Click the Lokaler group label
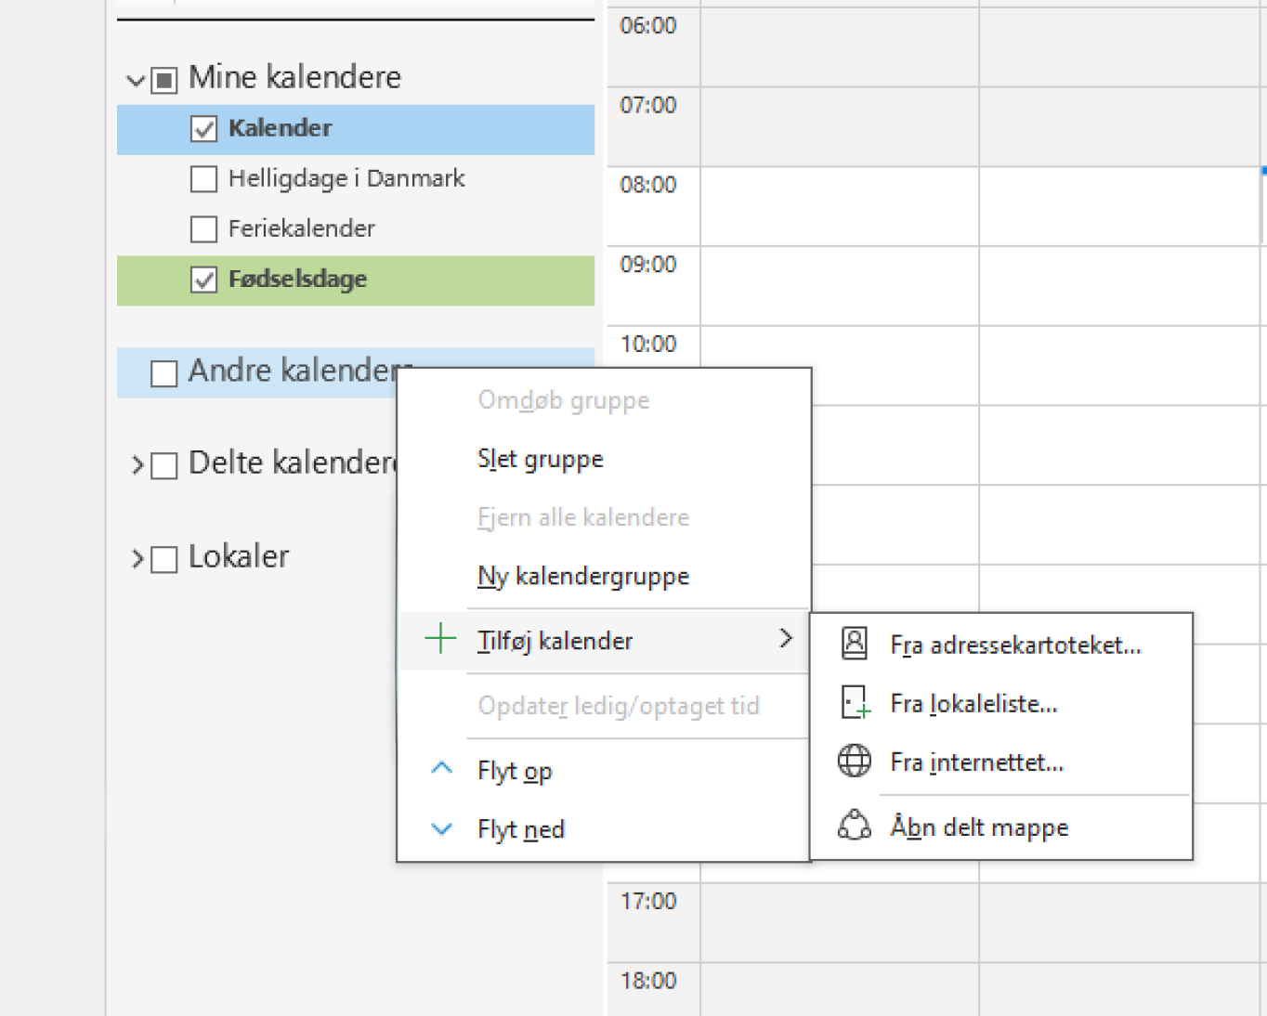The width and height of the screenshot is (1267, 1016). (239, 557)
